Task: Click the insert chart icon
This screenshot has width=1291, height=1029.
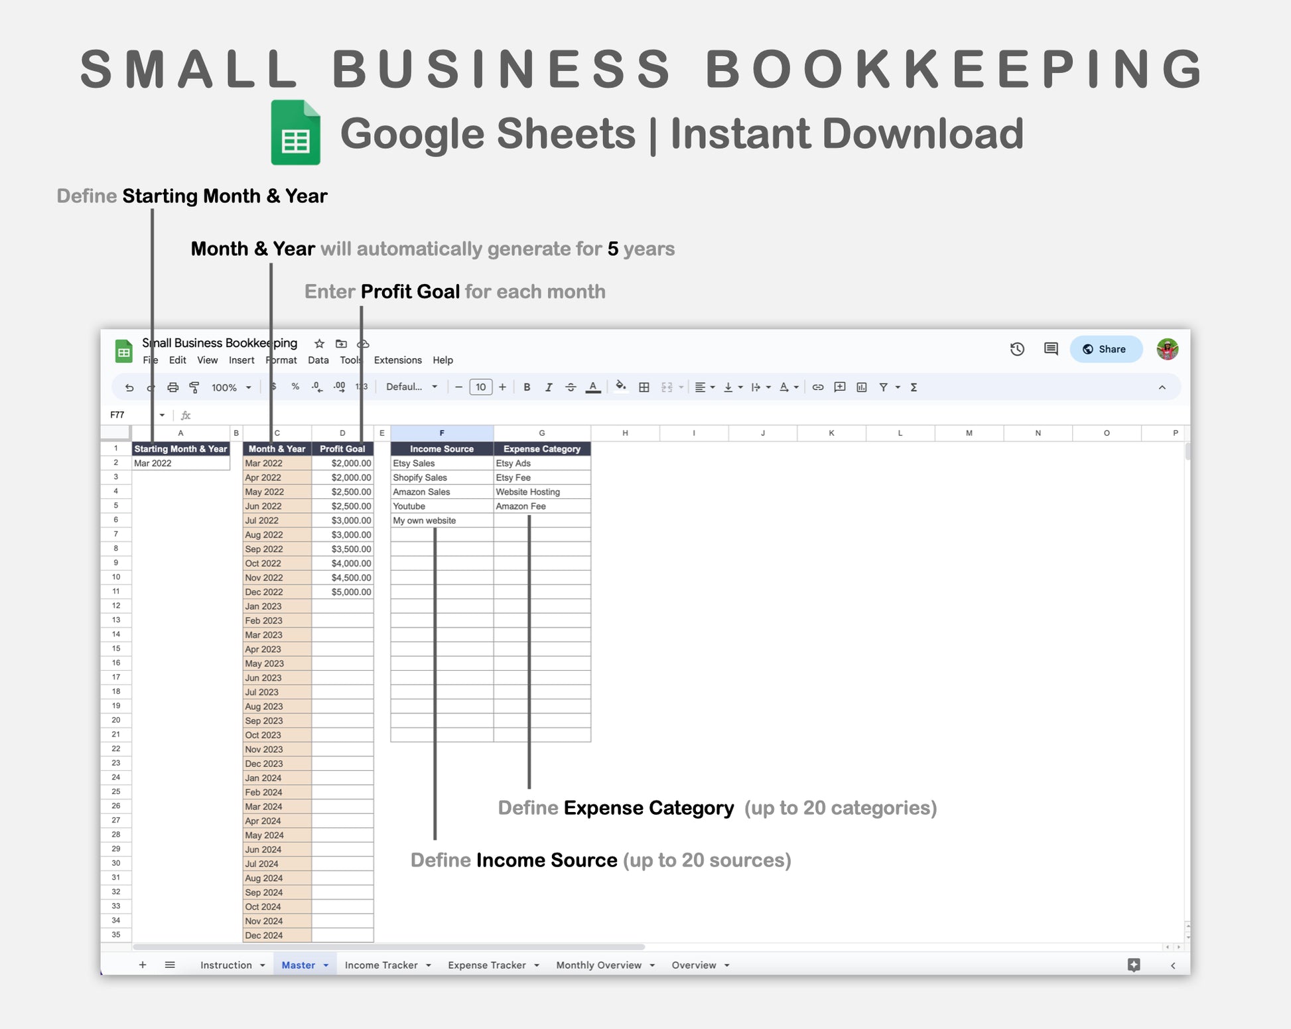Action: click(862, 387)
